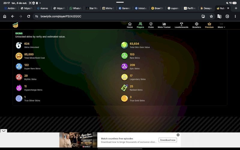Switch to the WhatsApp tab

tap(76, 8)
